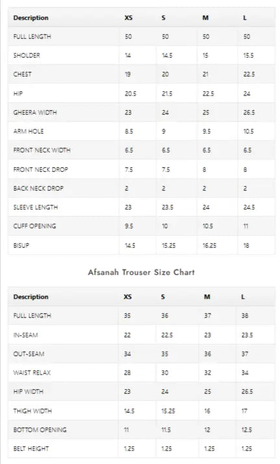Viewport: 280px width, 464px height.
Task: Click the BACK NECK DROP row label
Action: pos(38,188)
